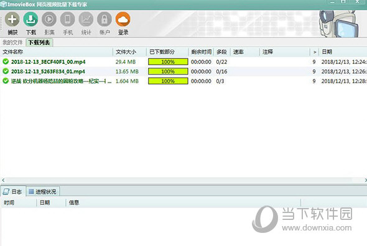
Task: Click progress bar of 5263F834_01.mp4
Action: pos(168,71)
